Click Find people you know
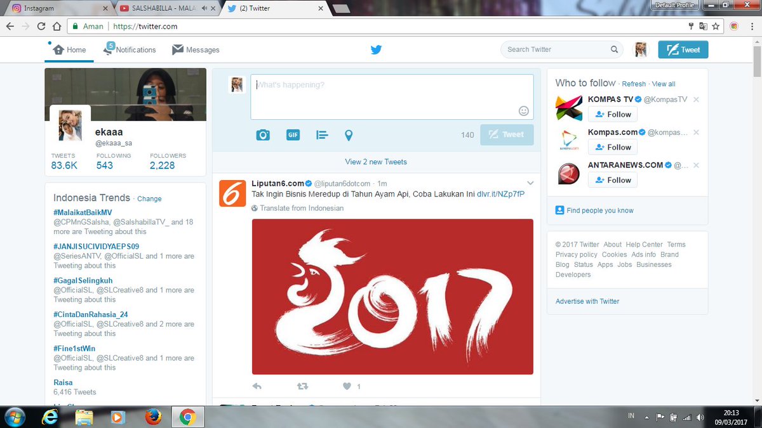The image size is (762, 428). click(600, 211)
